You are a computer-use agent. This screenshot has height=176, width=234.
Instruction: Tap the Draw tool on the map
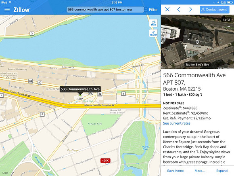click(x=153, y=23)
